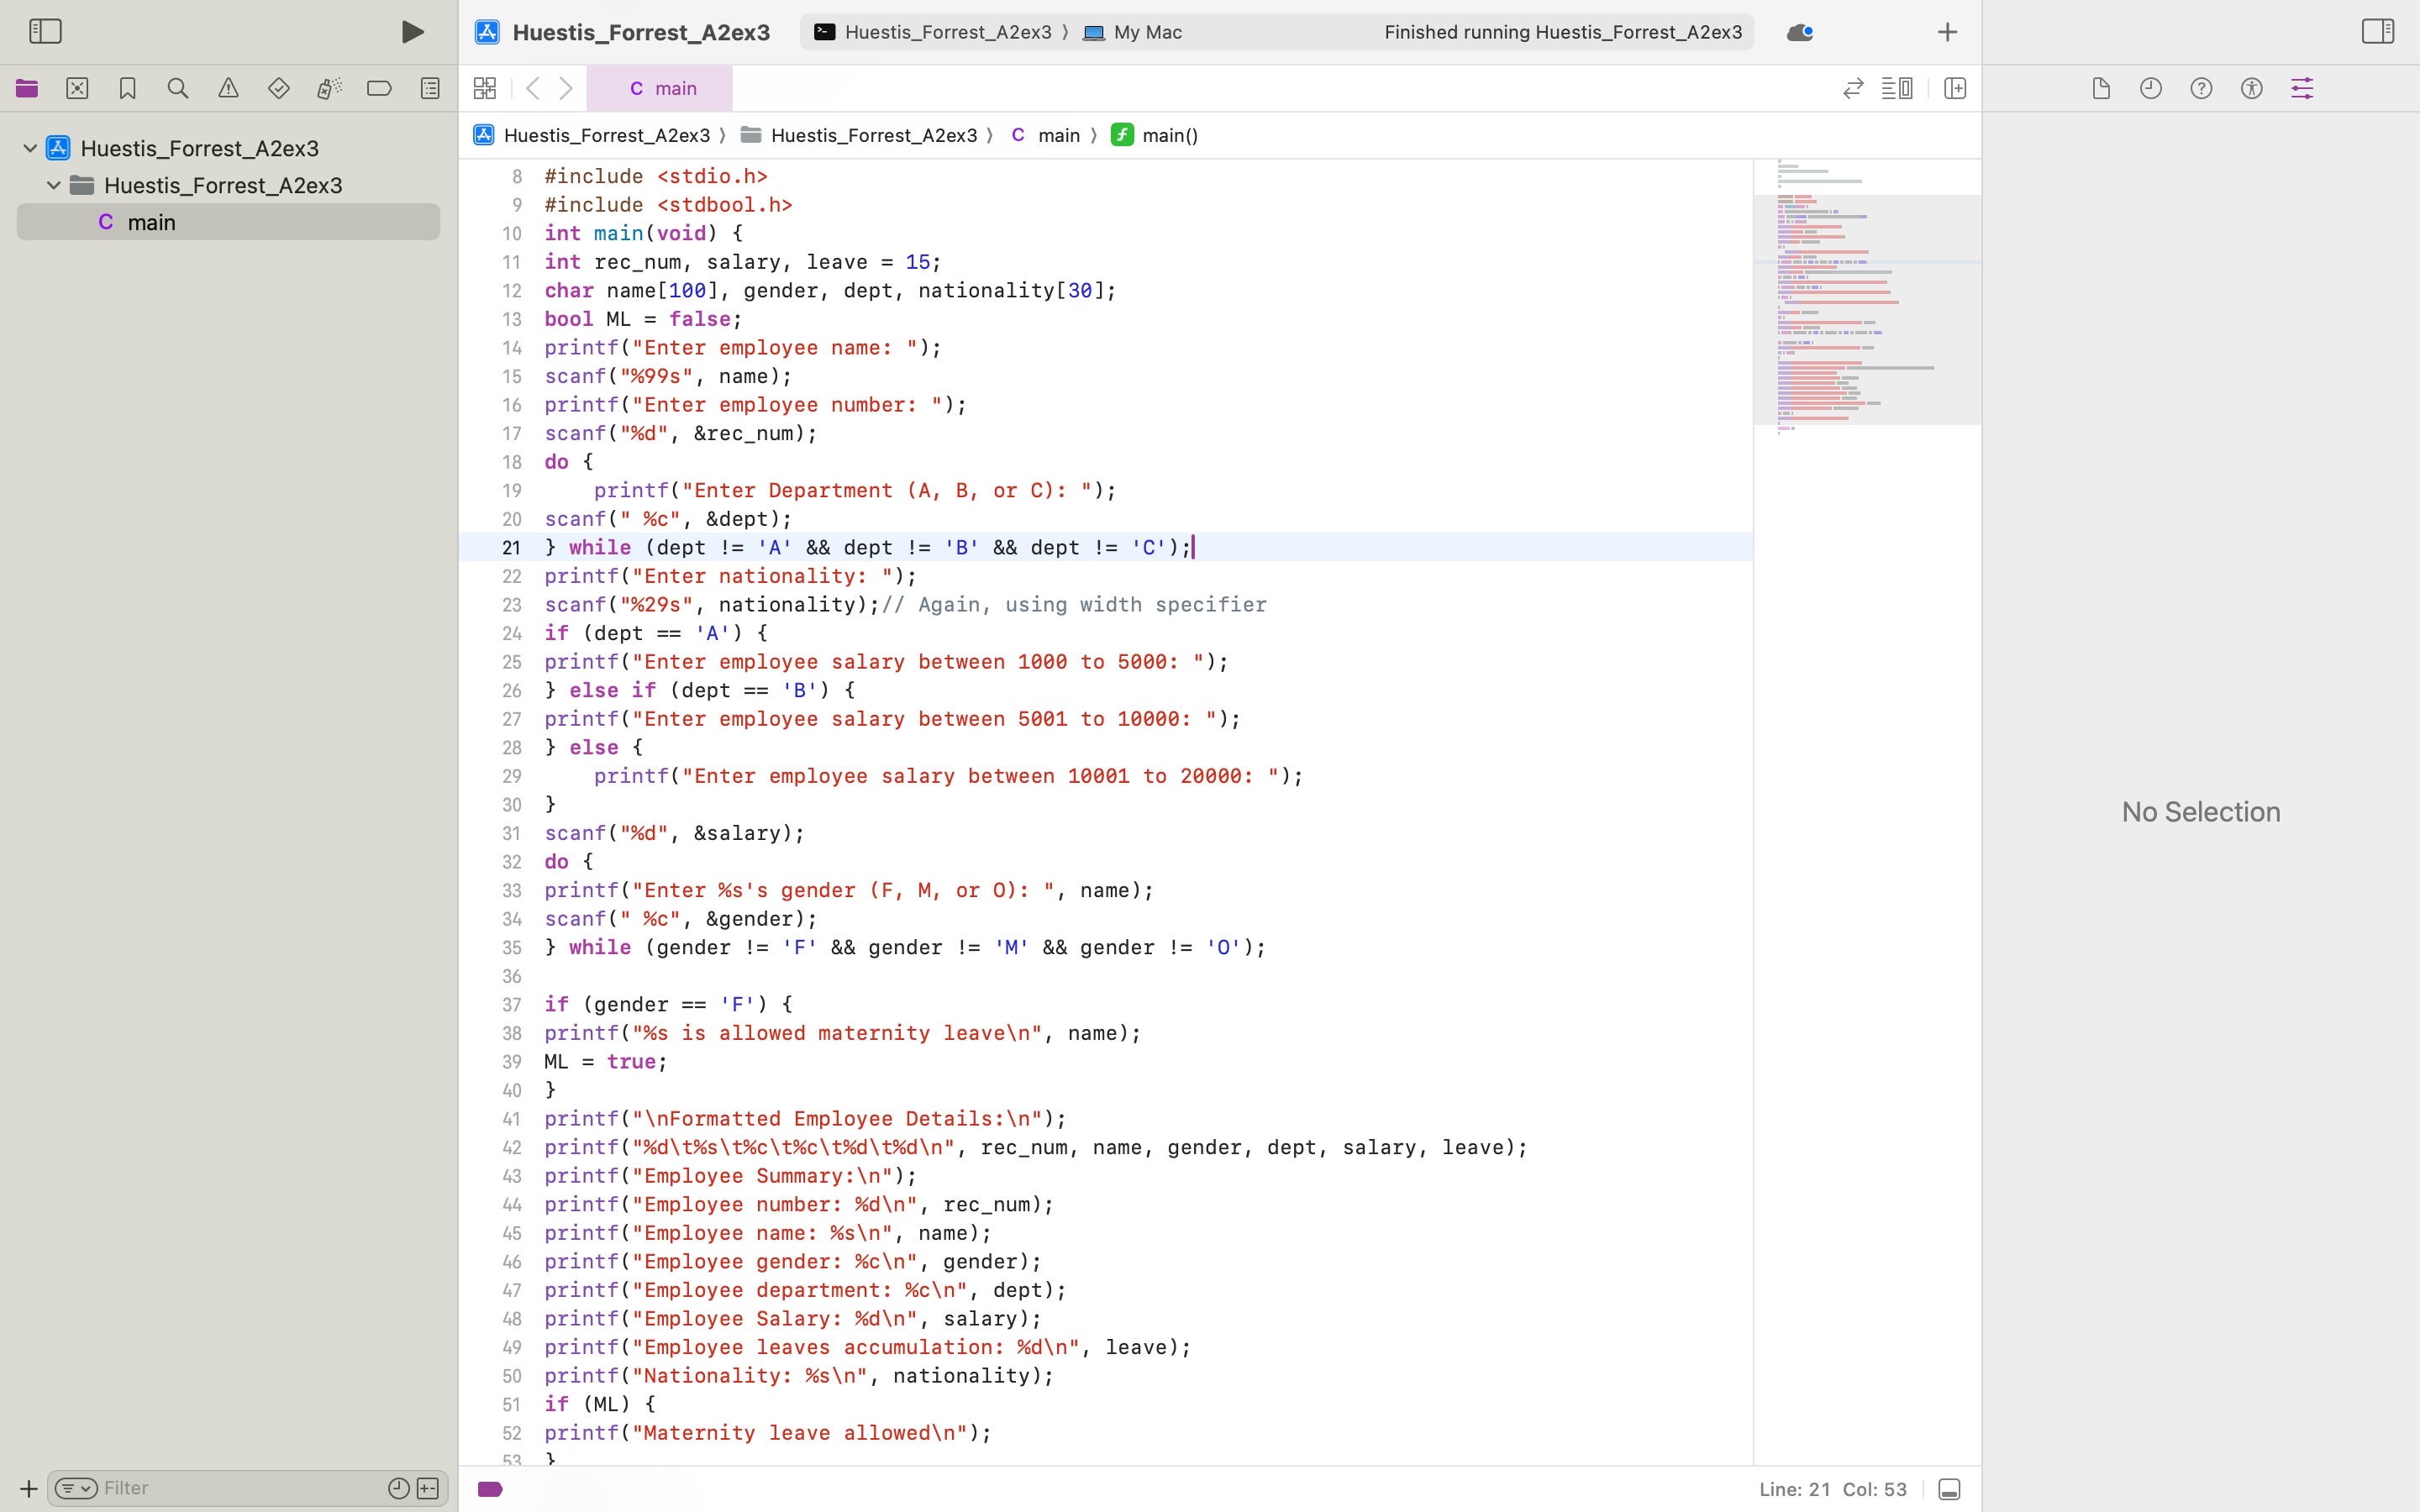Open the Project navigator

26,88
